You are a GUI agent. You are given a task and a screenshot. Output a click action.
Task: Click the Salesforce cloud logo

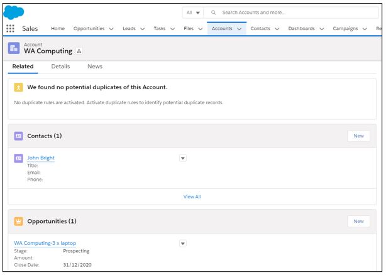(x=14, y=11)
